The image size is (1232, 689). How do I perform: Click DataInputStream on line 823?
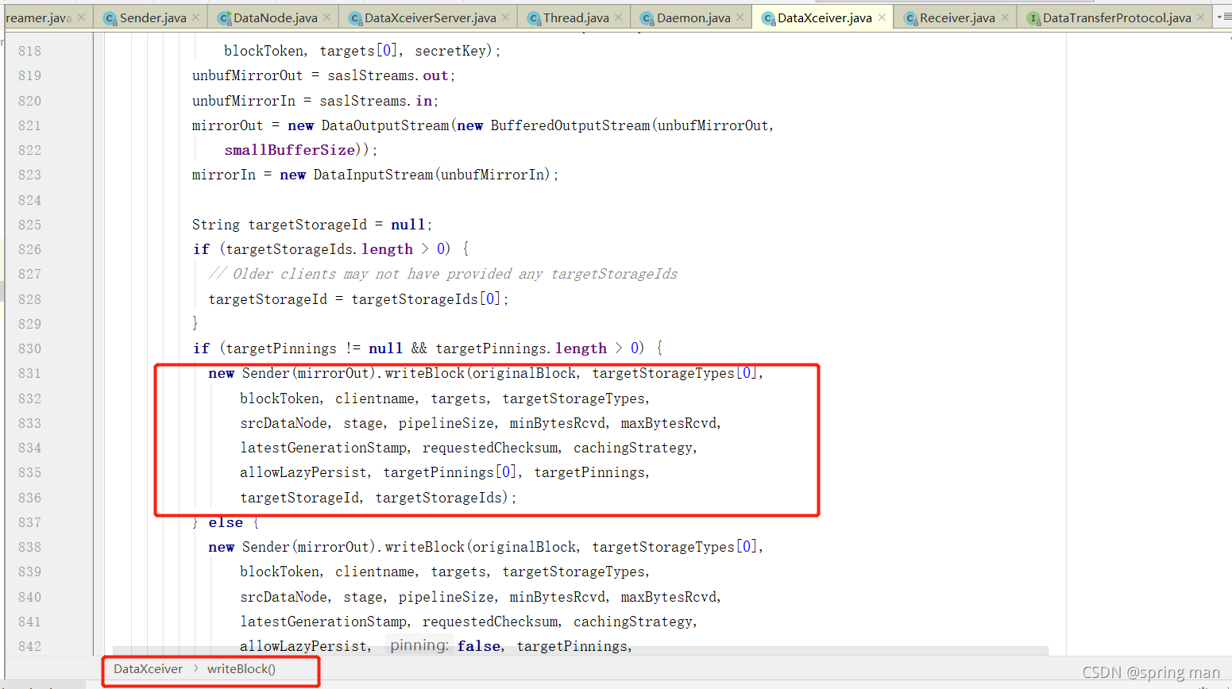373,175
